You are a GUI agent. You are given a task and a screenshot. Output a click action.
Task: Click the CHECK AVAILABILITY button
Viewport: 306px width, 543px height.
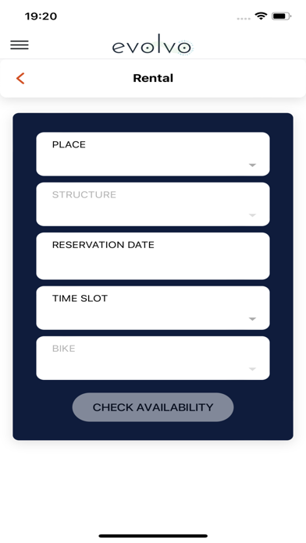point(153,407)
